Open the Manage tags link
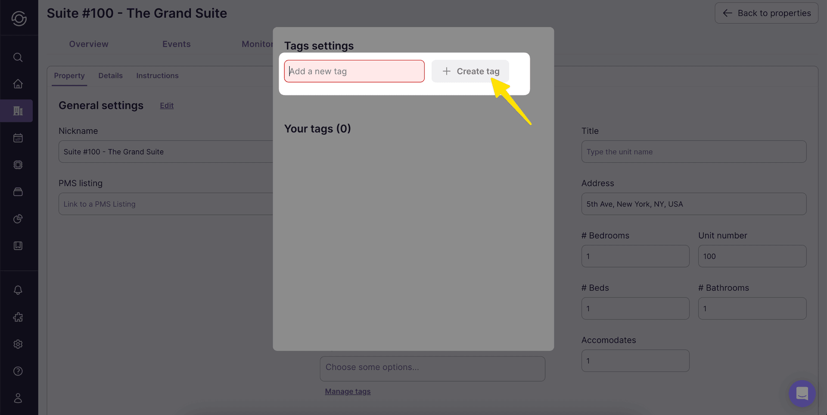 pos(348,391)
